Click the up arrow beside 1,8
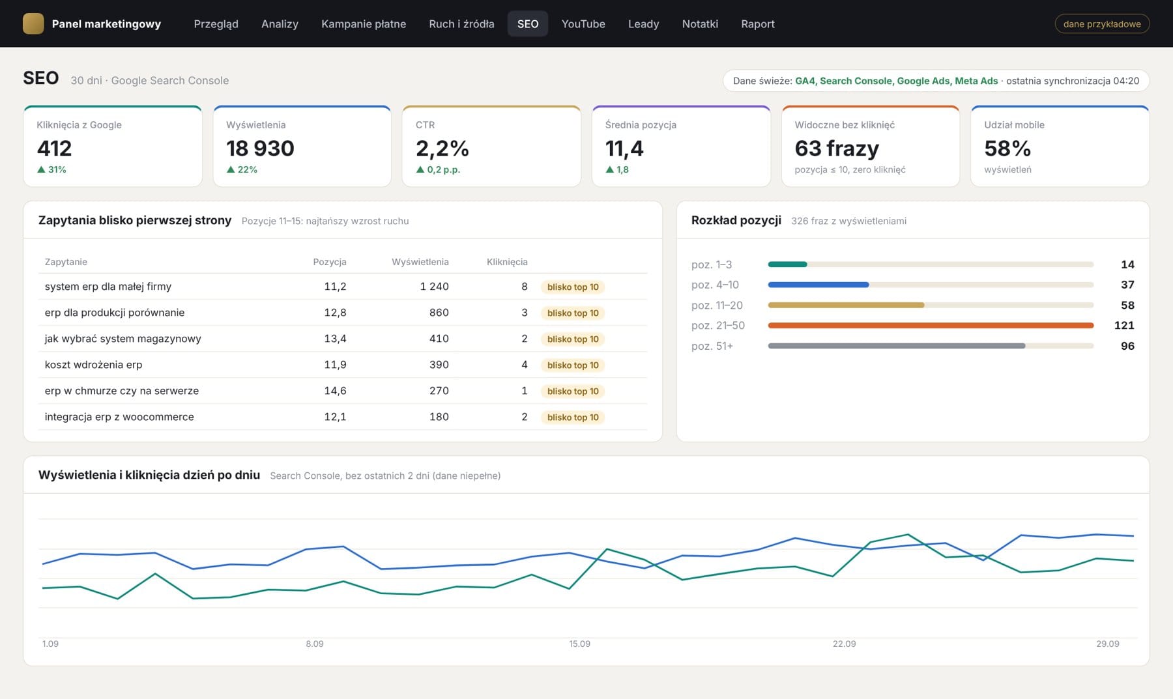Viewport: 1173px width, 699px height. pyautogui.click(x=610, y=169)
